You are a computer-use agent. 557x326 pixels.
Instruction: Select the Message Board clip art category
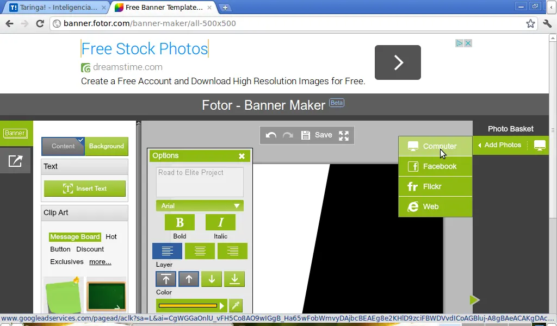75,236
